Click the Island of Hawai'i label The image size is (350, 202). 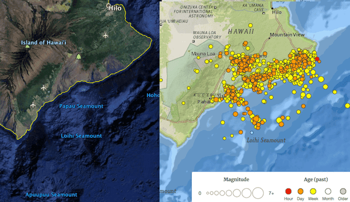[44, 43]
